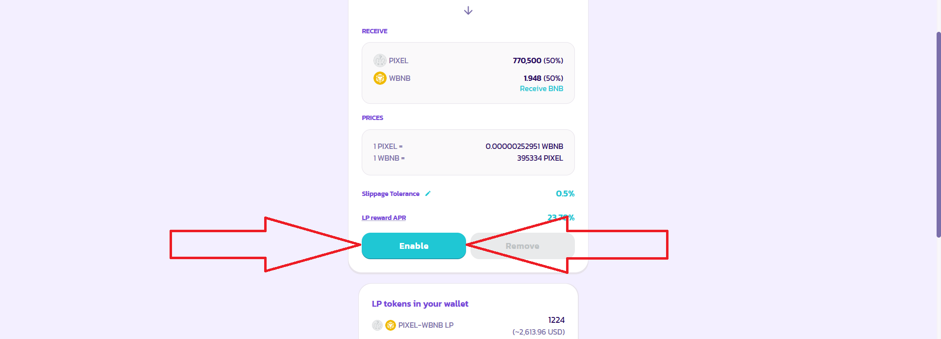
Task: Click the PIXEL icon beside PIXEL-WBNB LP
Action: (377, 325)
